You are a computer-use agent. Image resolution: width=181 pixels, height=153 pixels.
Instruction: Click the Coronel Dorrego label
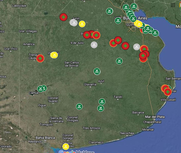(68, 137)
